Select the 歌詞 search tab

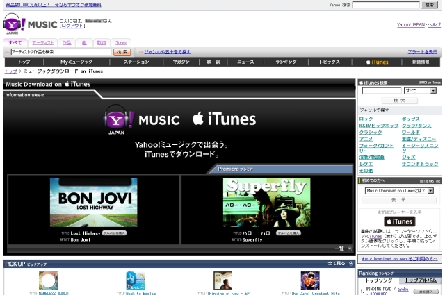click(x=102, y=43)
